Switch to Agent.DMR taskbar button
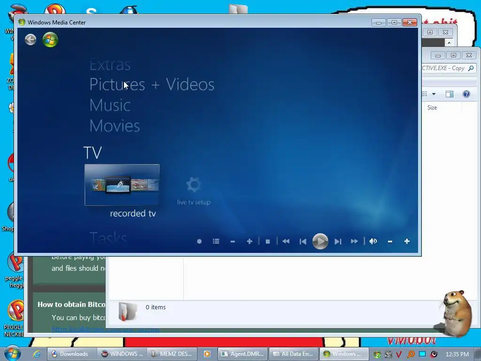Screen dimensions: 481x361 pyautogui.click(x=242, y=354)
